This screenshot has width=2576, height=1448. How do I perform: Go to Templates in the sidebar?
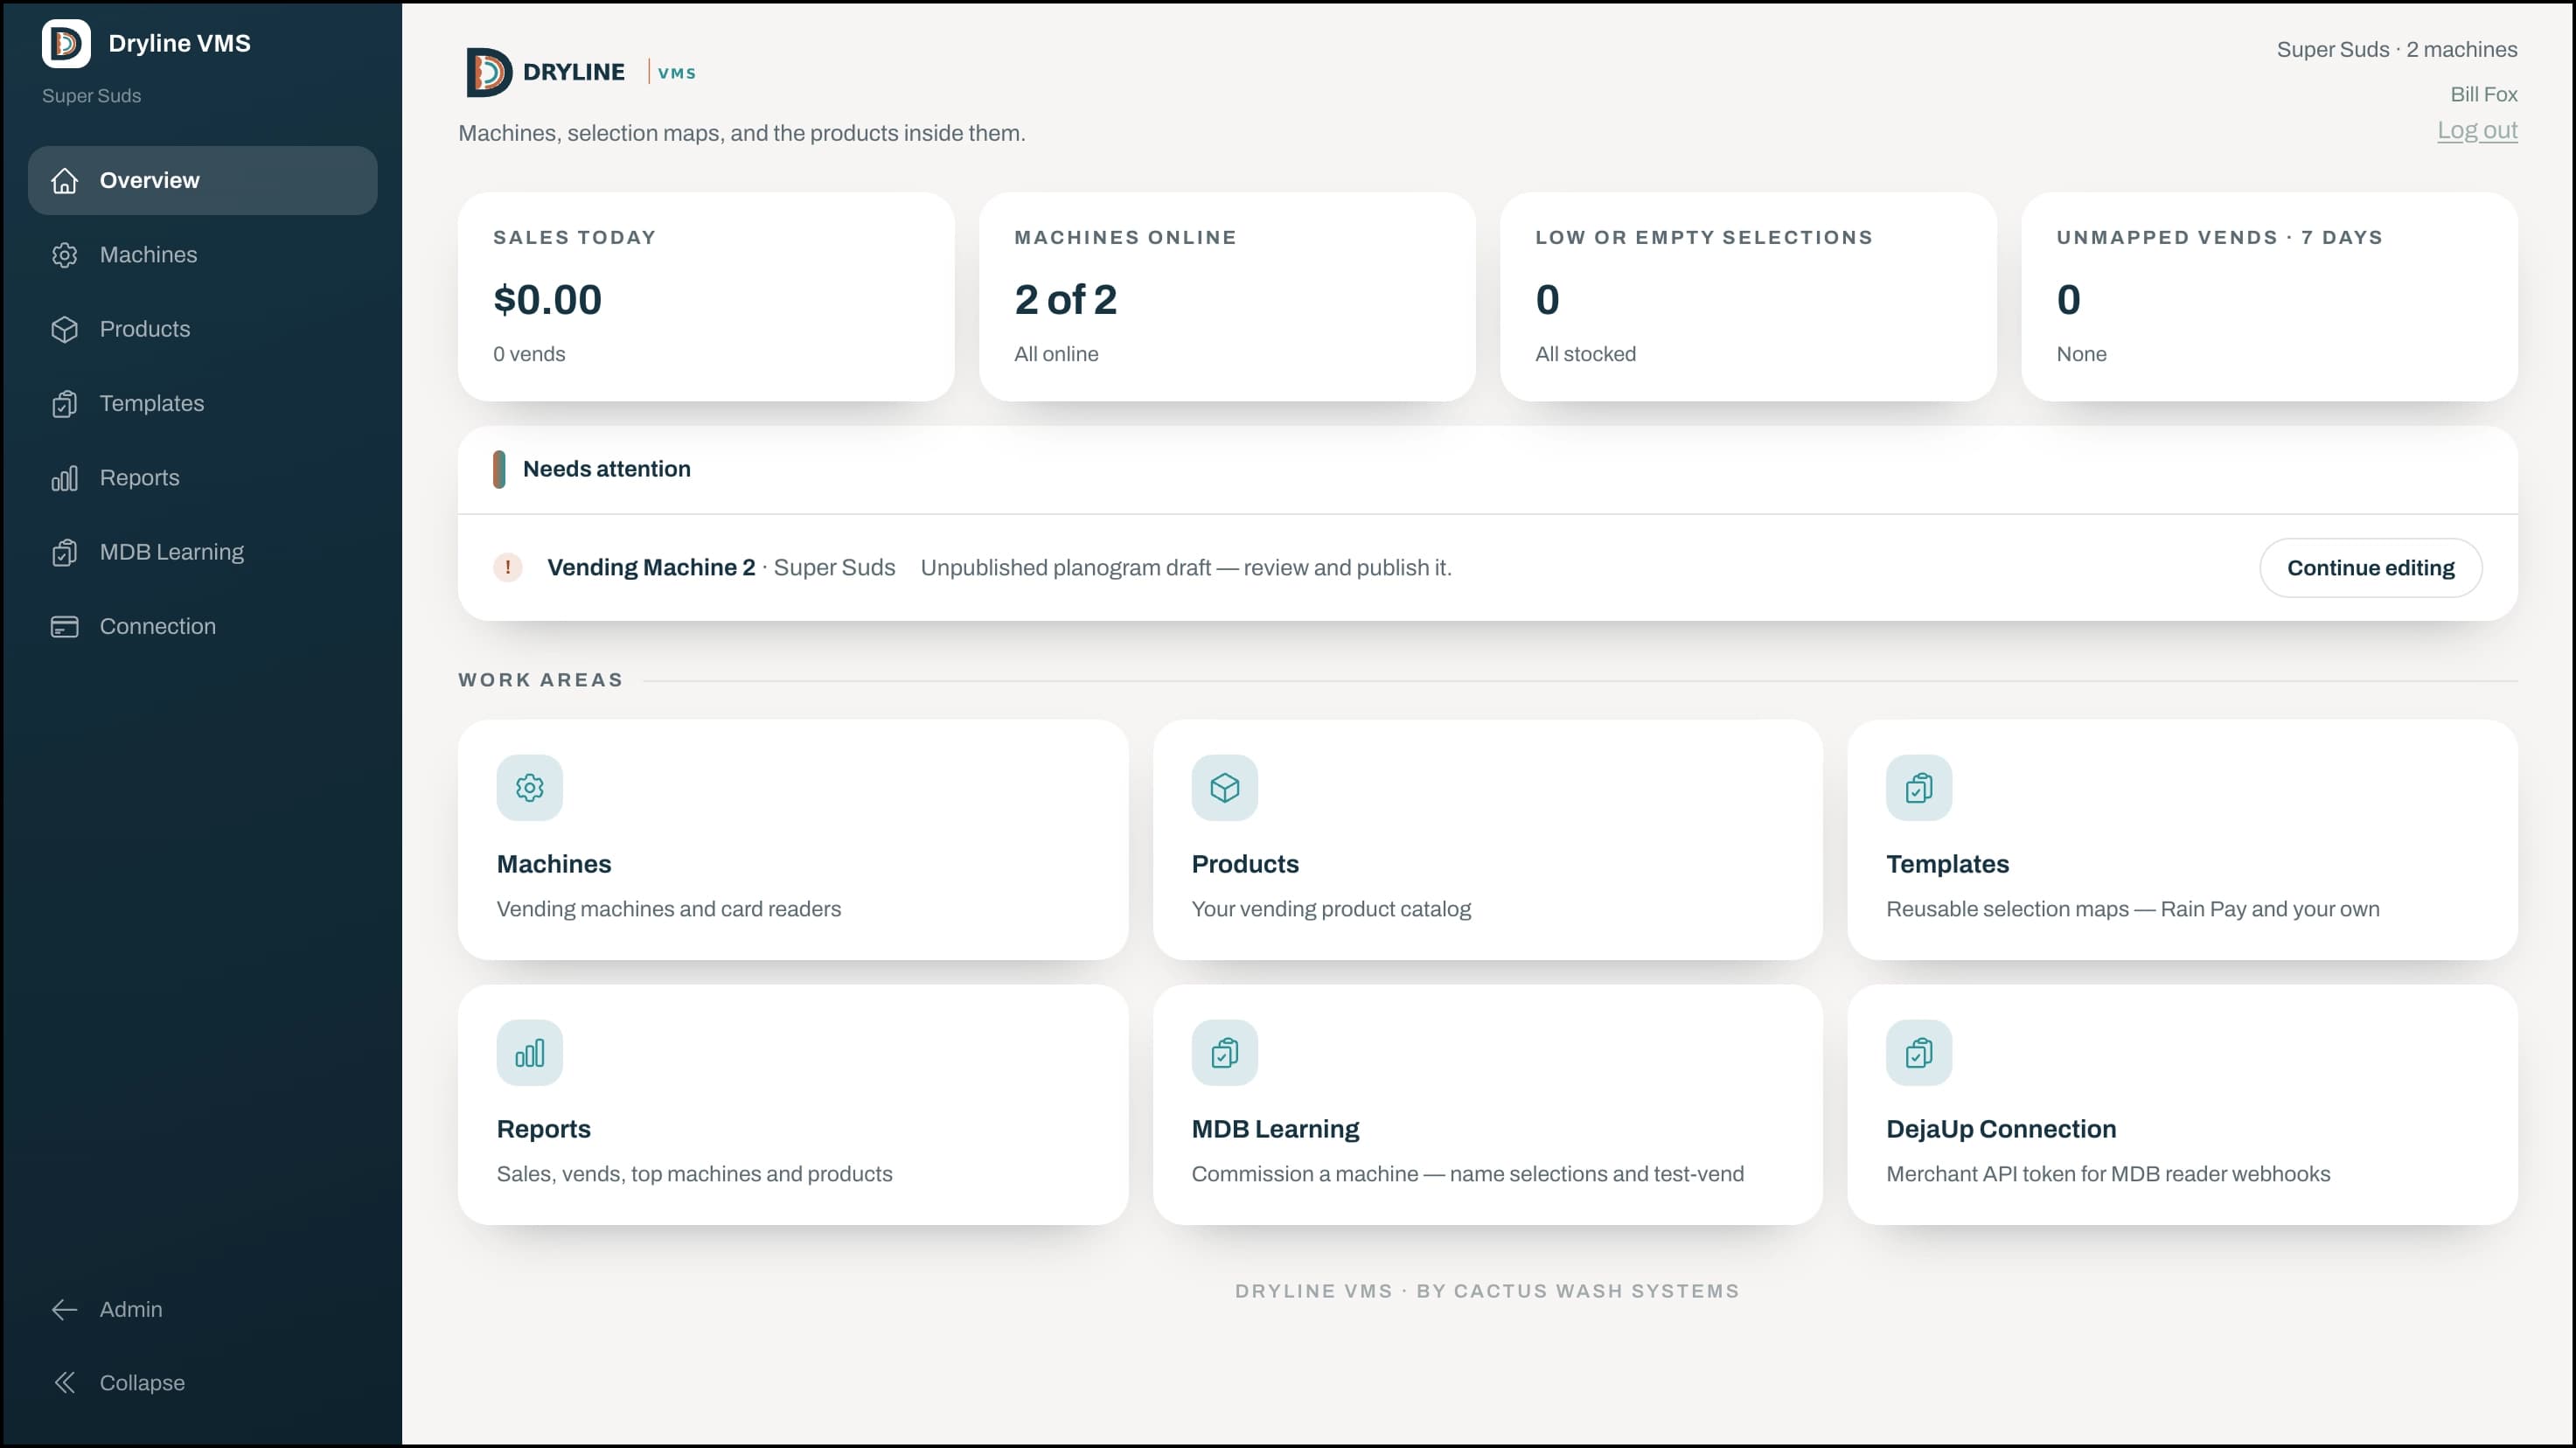203,404
